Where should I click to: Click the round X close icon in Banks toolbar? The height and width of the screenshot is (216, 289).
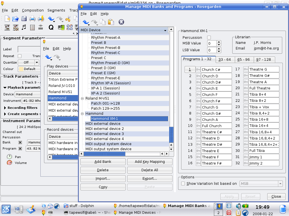[121, 22]
